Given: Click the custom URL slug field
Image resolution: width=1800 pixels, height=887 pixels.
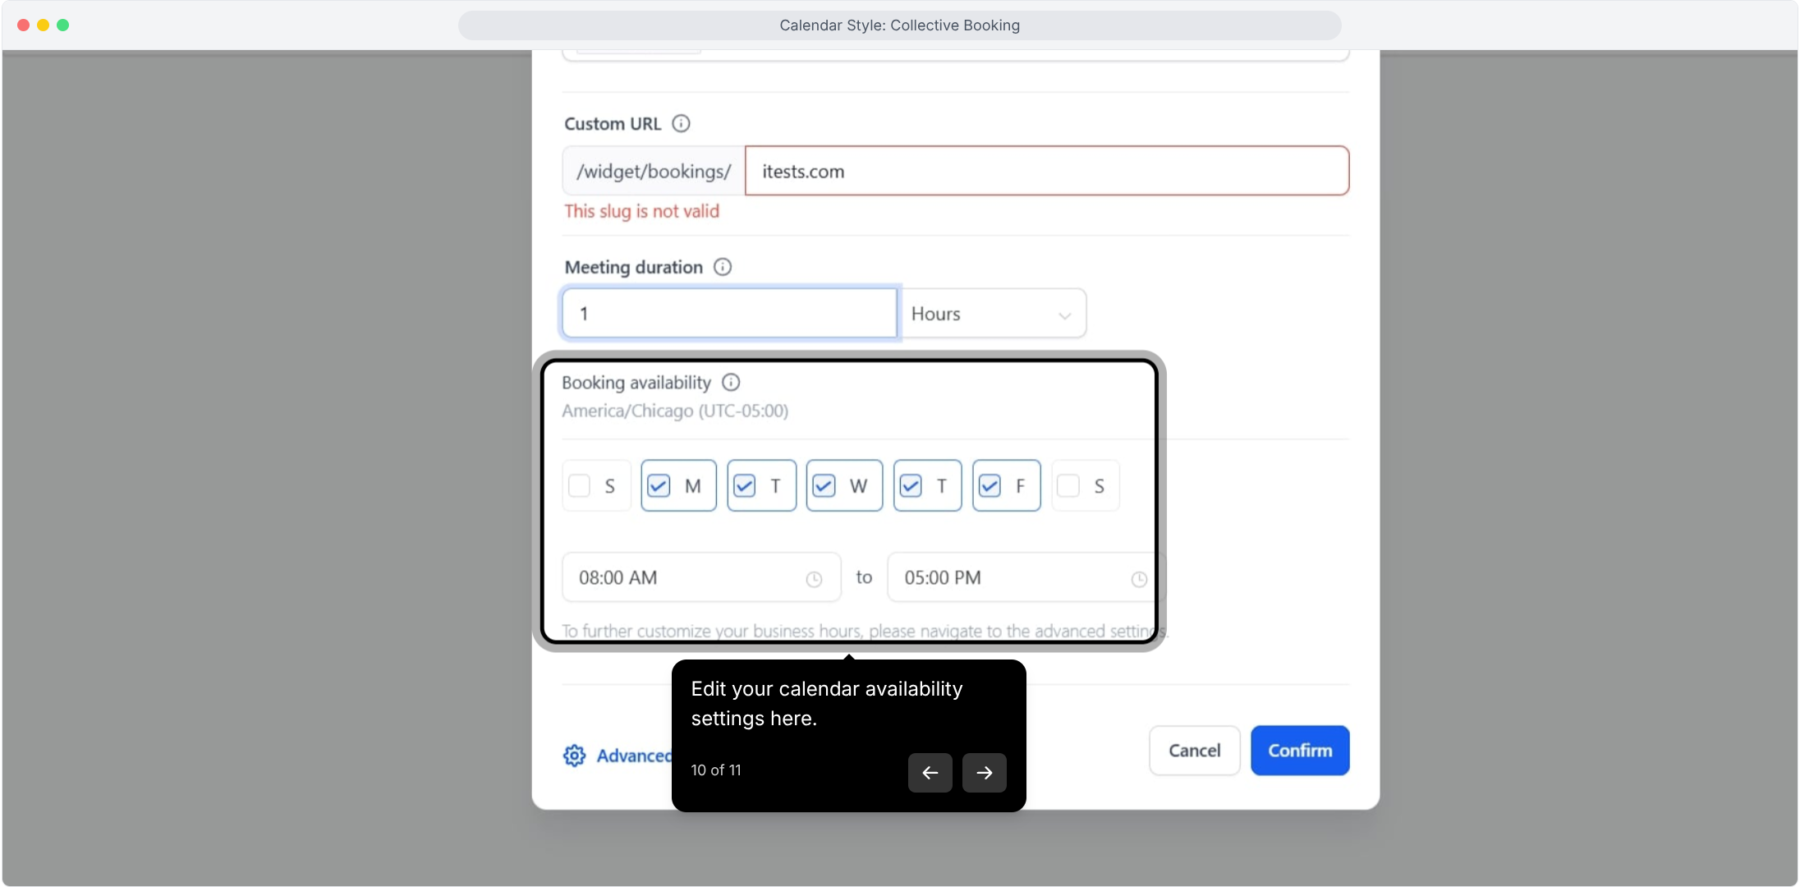Looking at the screenshot, I should [1046, 171].
